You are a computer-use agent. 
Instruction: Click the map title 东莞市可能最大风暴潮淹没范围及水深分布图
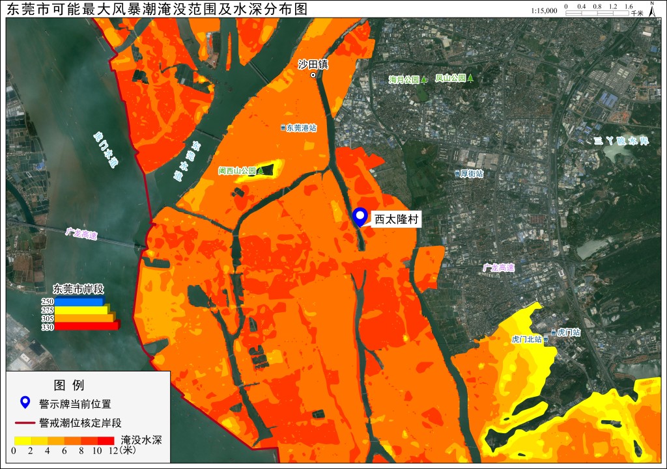(157, 9)
